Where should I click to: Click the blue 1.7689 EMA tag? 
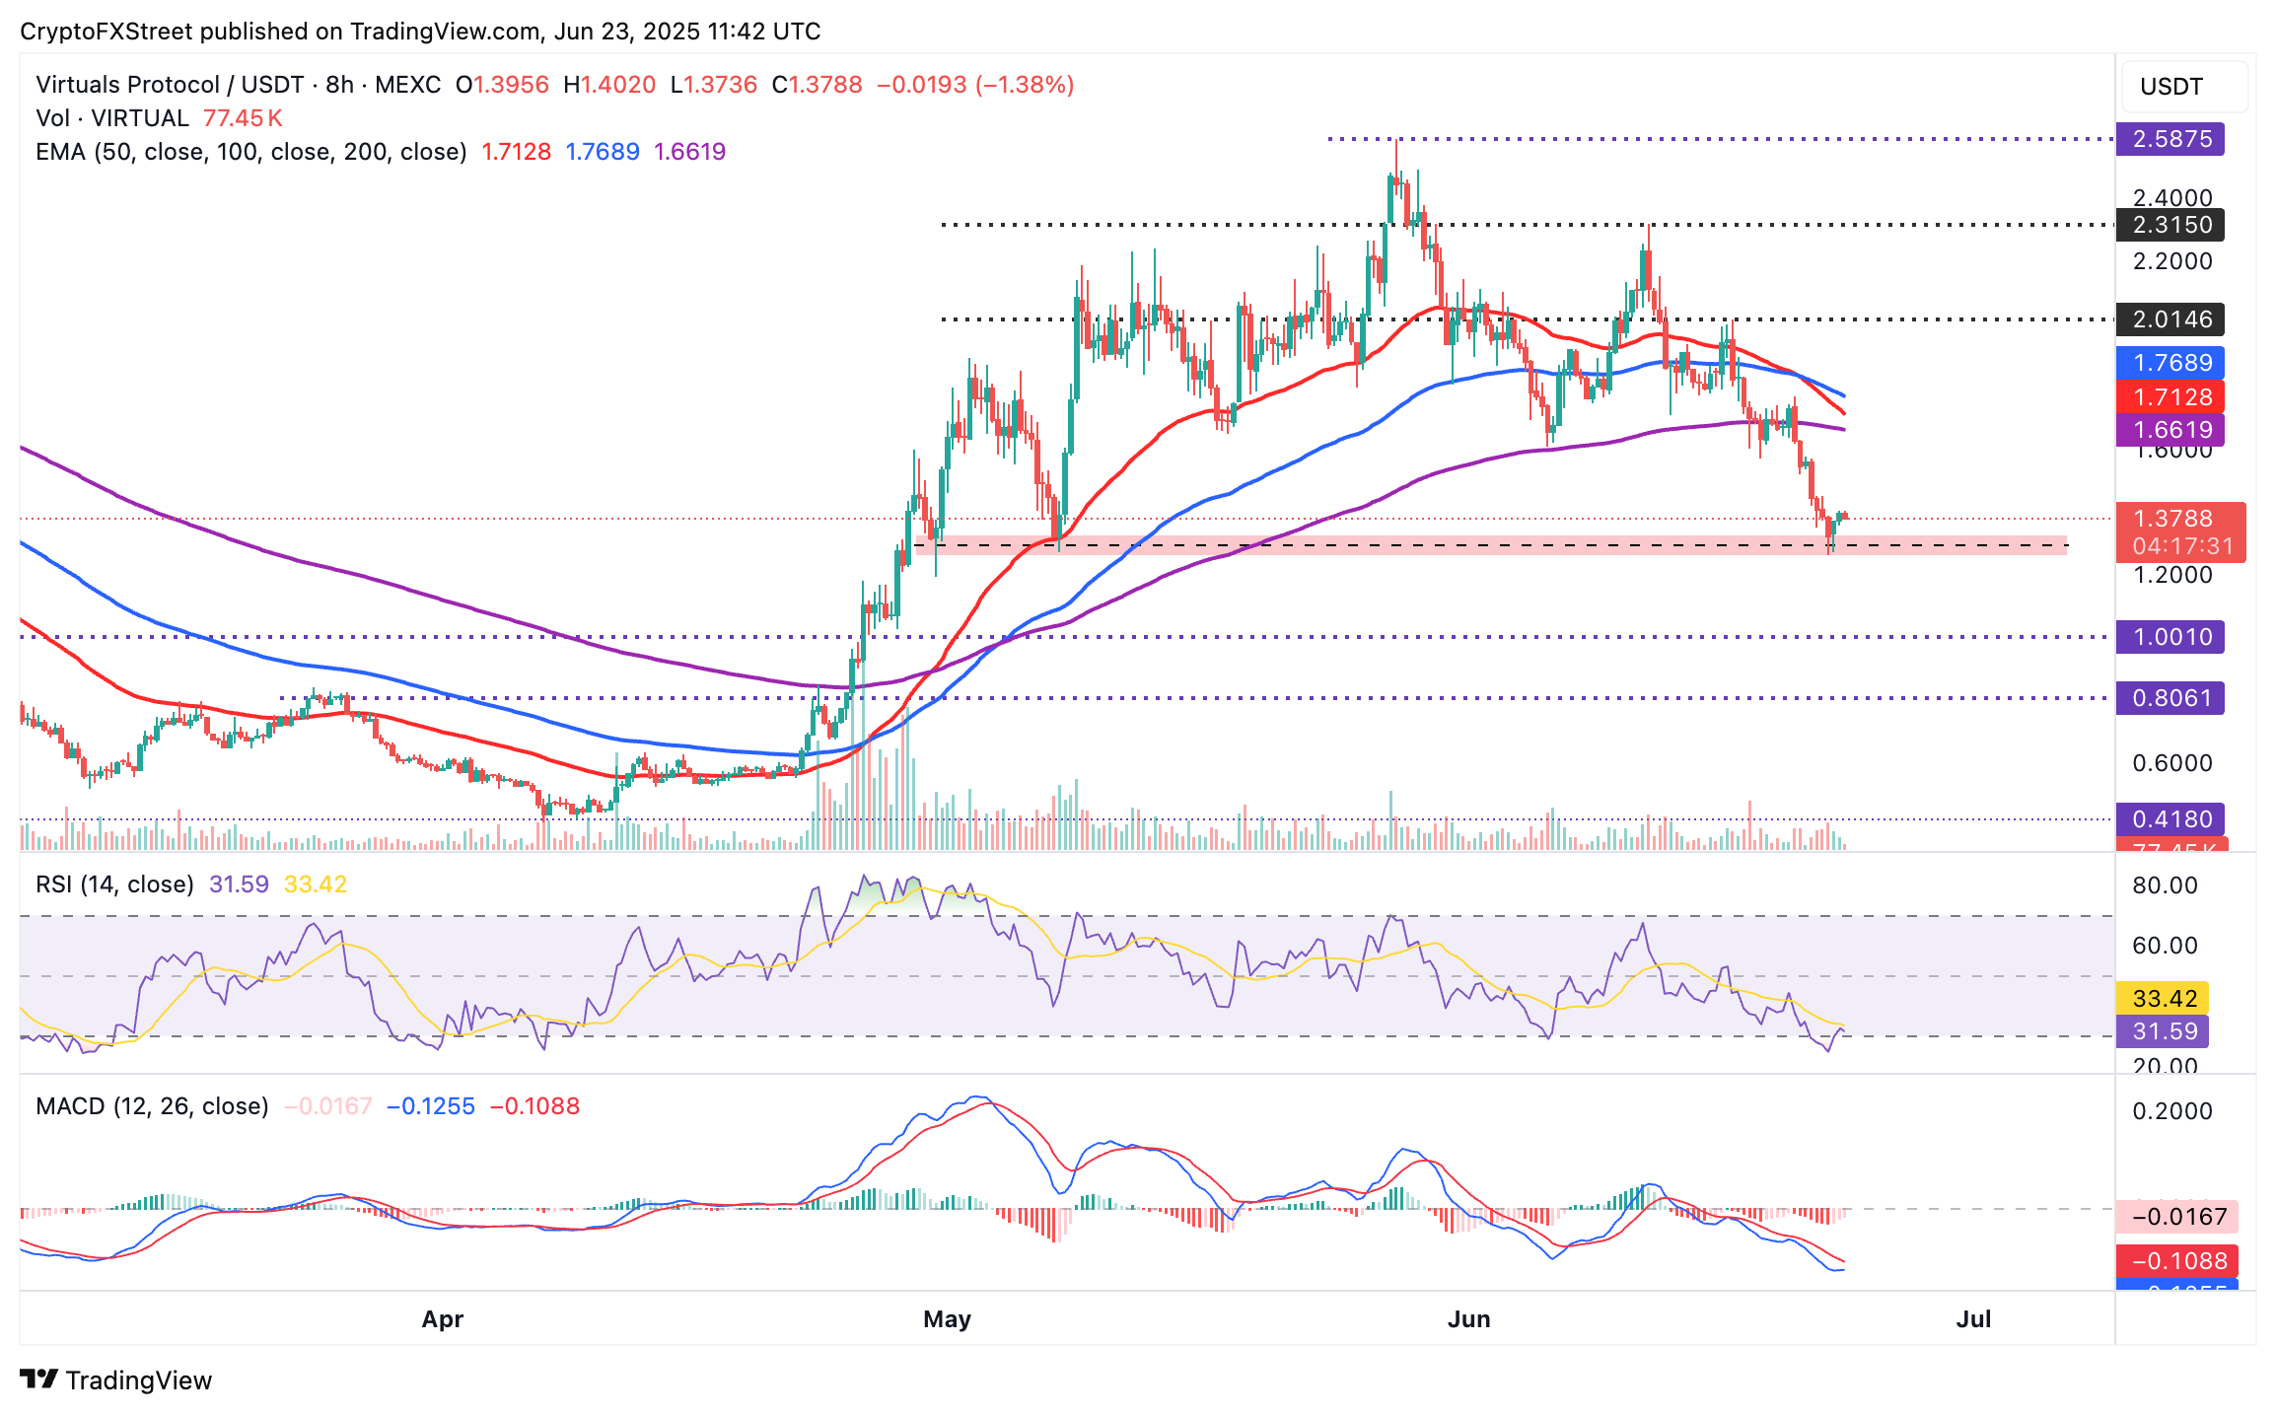(2170, 363)
